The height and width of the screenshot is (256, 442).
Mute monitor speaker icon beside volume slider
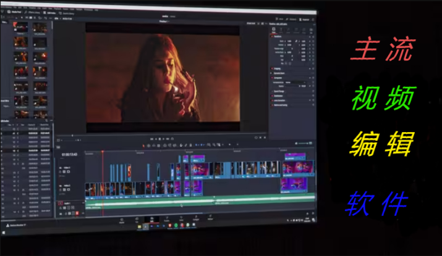click(296, 144)
